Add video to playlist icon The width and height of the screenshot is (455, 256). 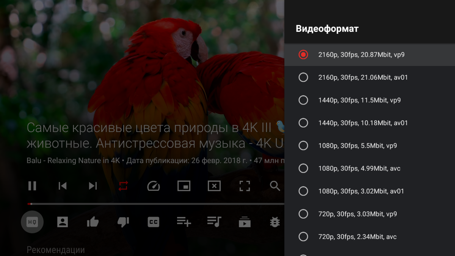point(184,222)
